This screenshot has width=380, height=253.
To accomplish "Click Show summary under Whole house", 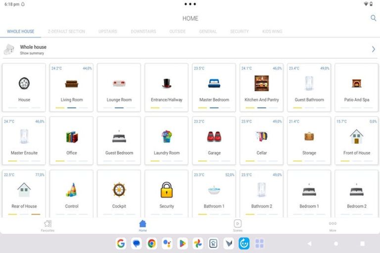I will pos(32,53).
